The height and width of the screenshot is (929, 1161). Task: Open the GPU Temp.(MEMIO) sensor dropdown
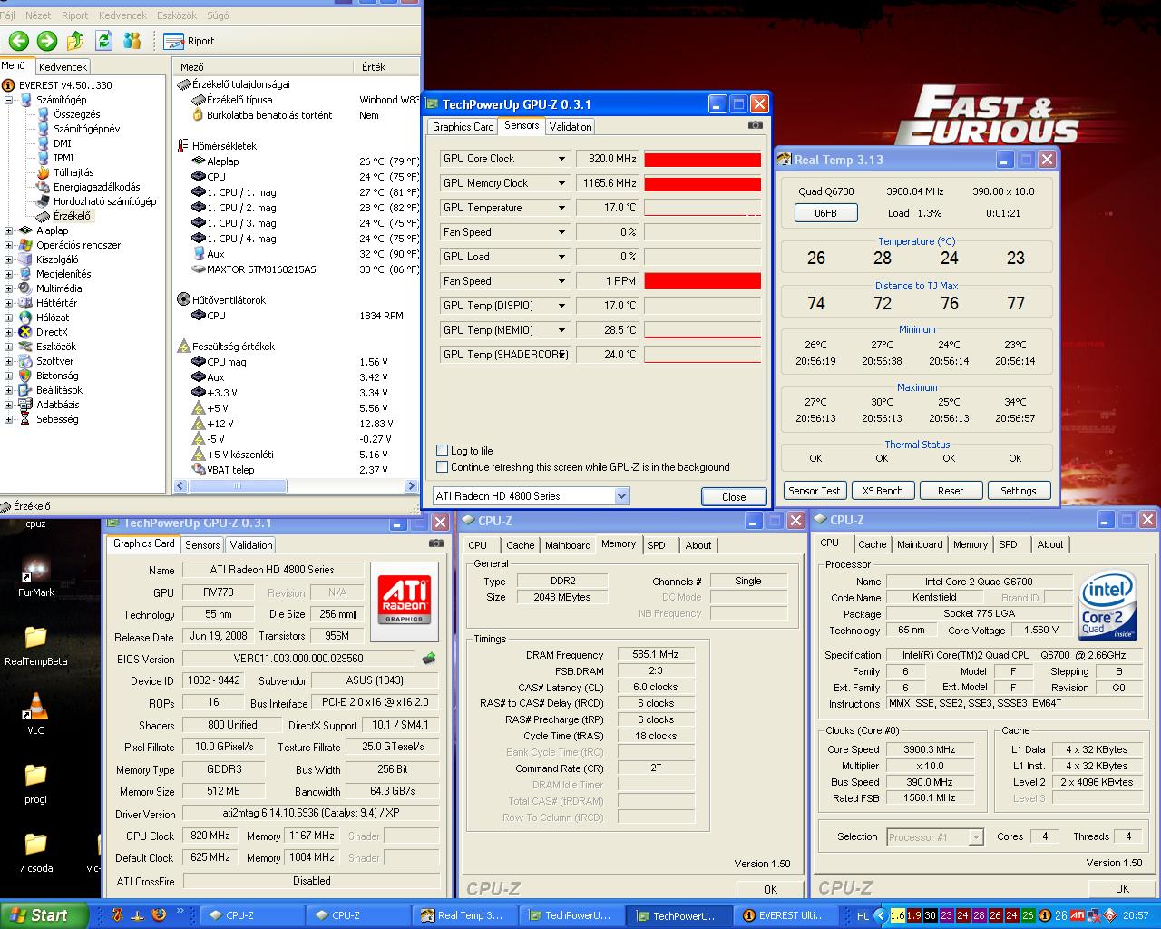(561, 330)
